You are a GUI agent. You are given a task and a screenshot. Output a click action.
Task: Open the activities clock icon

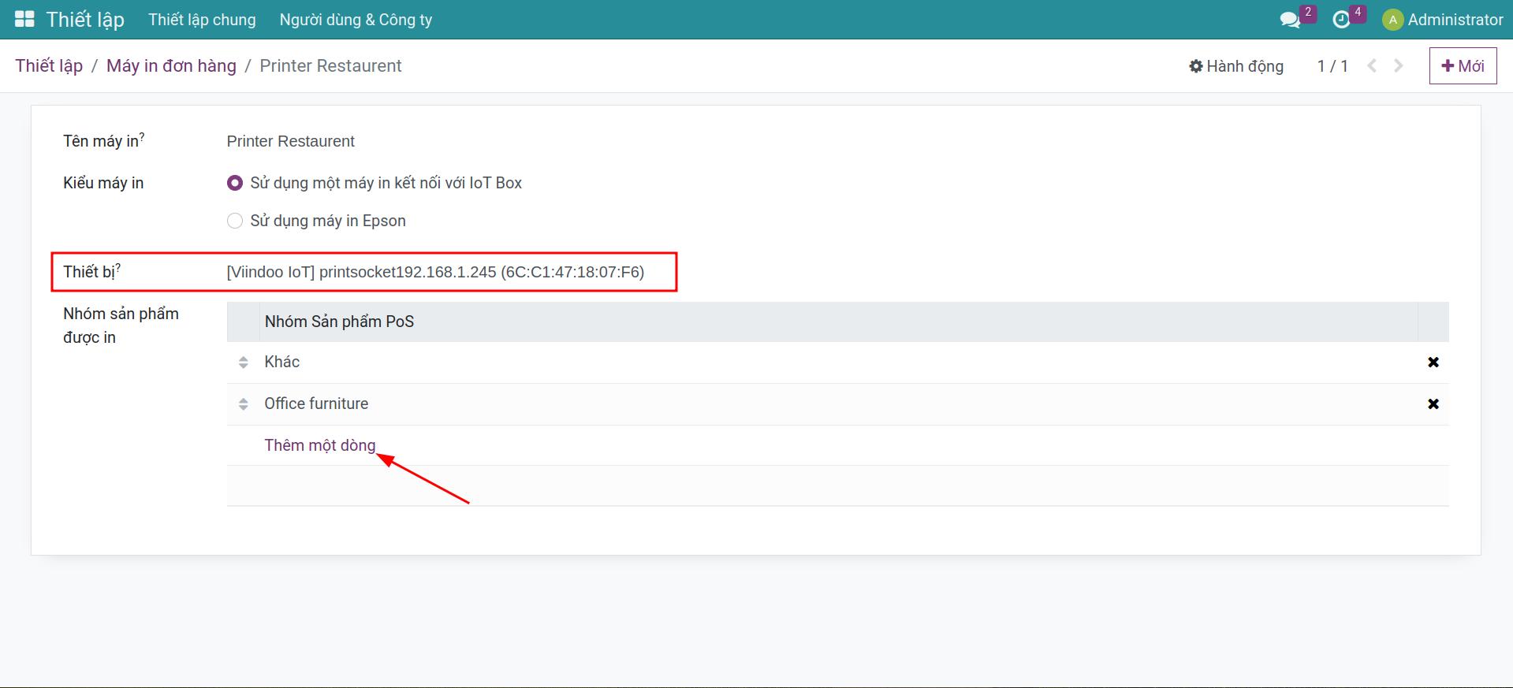[x=1341, y=20]
